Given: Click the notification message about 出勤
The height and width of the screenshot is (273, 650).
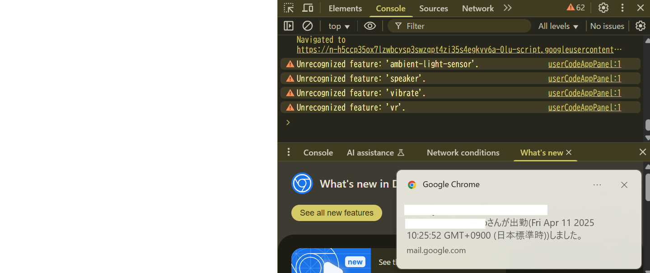Looking at the screenshot, I should [500, 229].
